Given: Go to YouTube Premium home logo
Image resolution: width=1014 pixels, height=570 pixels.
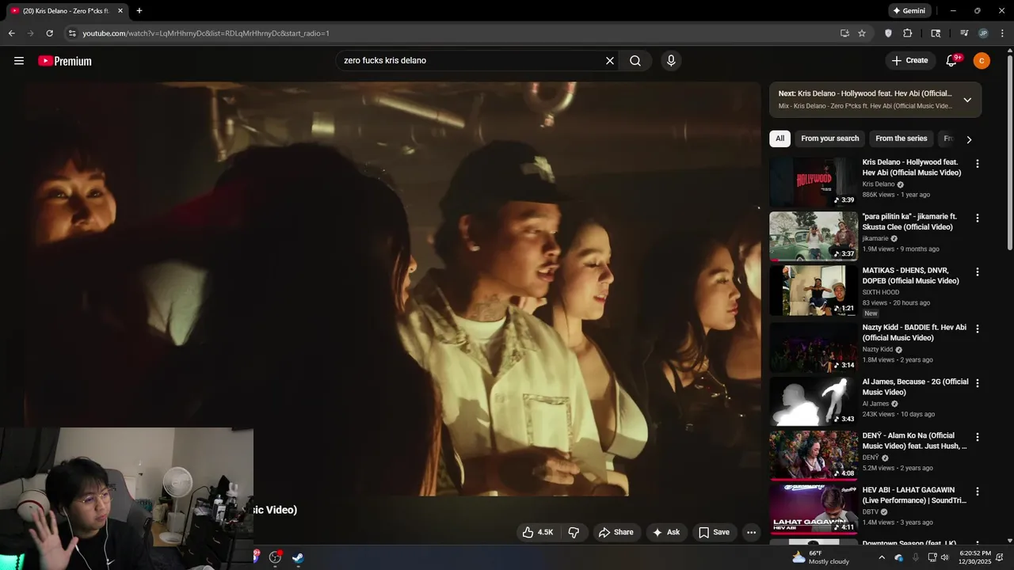Looking at the screenshot, I should coord(65,61).
